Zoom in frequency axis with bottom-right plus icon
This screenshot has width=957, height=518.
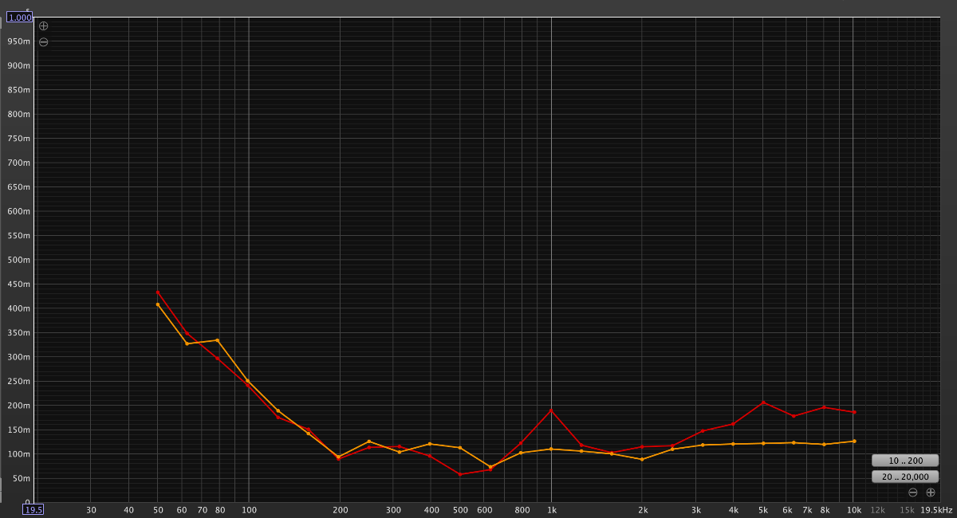pos(930,492)
